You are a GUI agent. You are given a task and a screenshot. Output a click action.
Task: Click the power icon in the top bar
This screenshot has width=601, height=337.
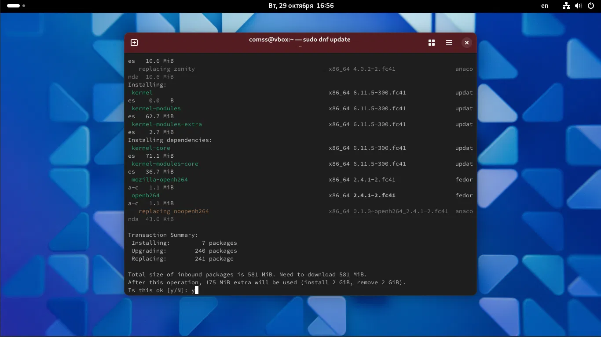click(x=590, y=6)
